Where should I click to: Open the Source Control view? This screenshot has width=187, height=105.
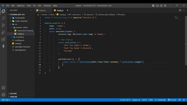click(x=3, y=25)
